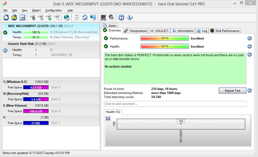This screenshot has height=157, width=258.
Task: Click the '59,768' start/stop count
Action: coord(156,97)
